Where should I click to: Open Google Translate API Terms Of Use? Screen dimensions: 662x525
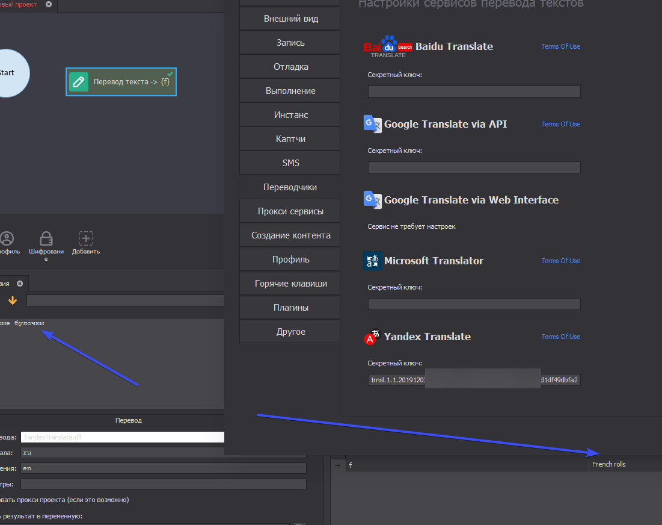click(560, 124)
